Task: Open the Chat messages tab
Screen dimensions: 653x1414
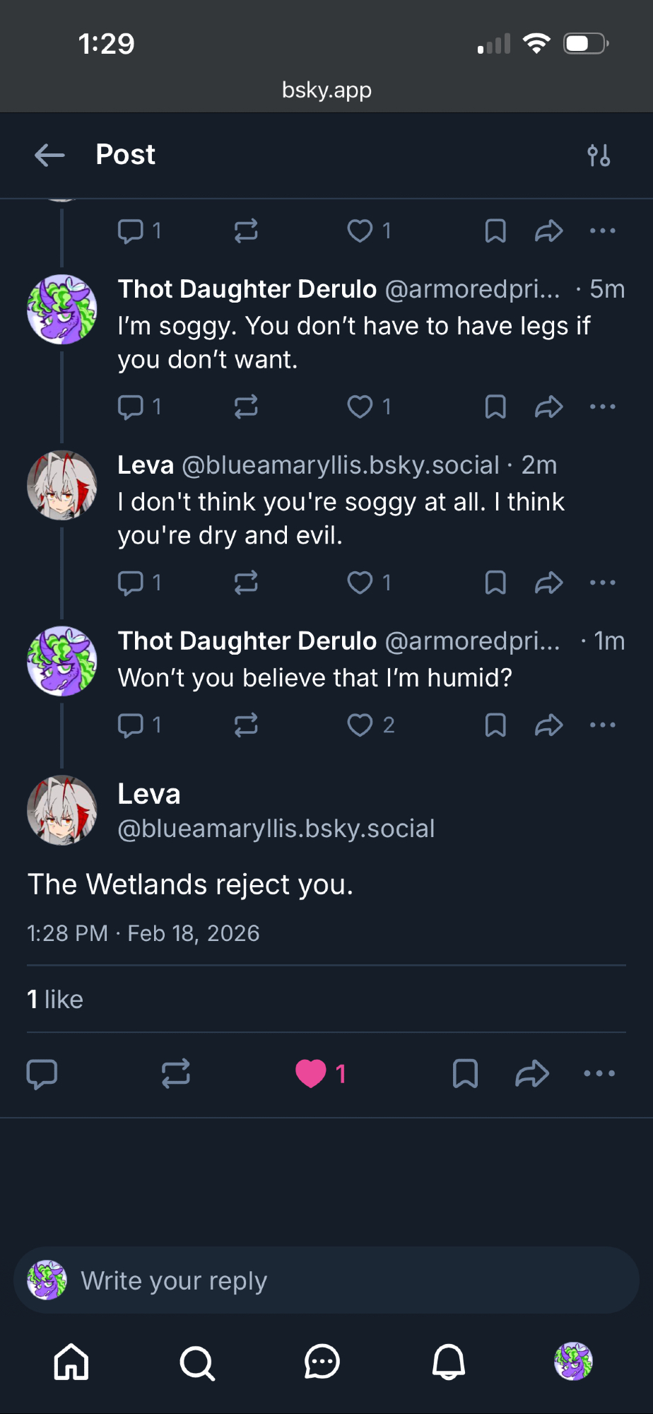Action: click(x=322, y=1362)
